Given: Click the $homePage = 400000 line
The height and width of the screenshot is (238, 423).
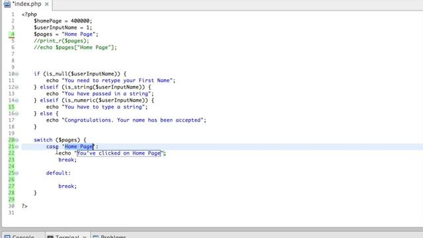Looking at the screenshot, I should (x=63, y=21).
